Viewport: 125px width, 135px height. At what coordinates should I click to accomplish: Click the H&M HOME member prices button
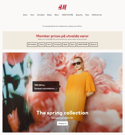tap(83, 44)
